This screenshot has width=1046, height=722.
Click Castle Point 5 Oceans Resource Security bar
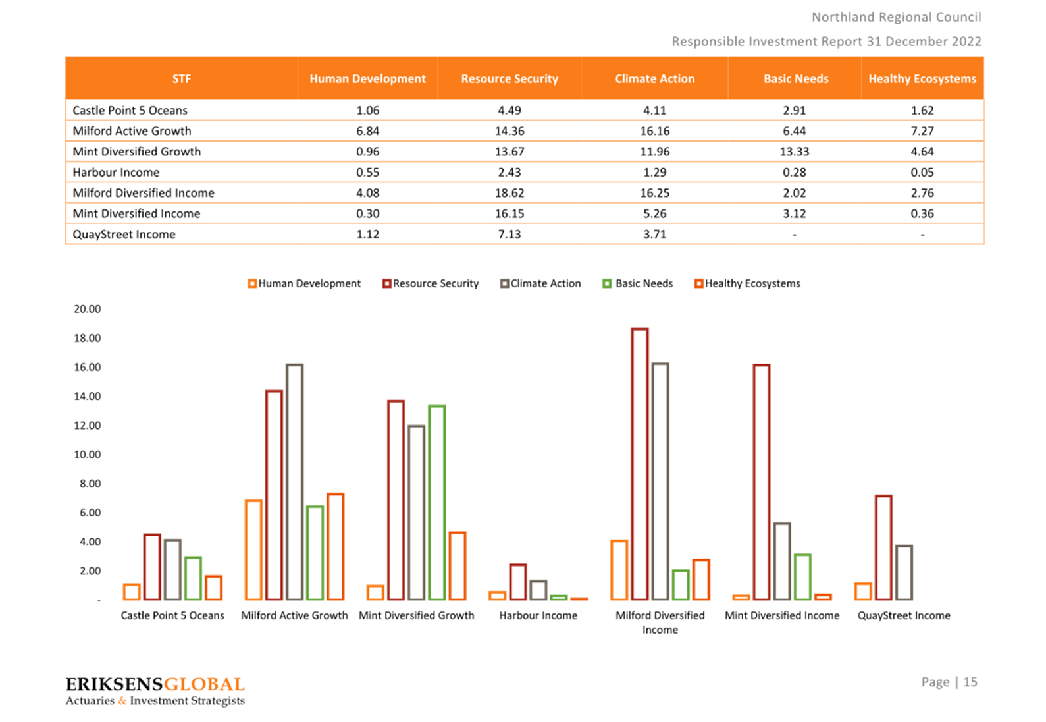tap(152, 567)
